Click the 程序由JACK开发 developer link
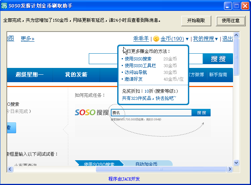Image resolution: width=251 pixels, height=185 pixels. pyautogui.click(x=124, y=179)
